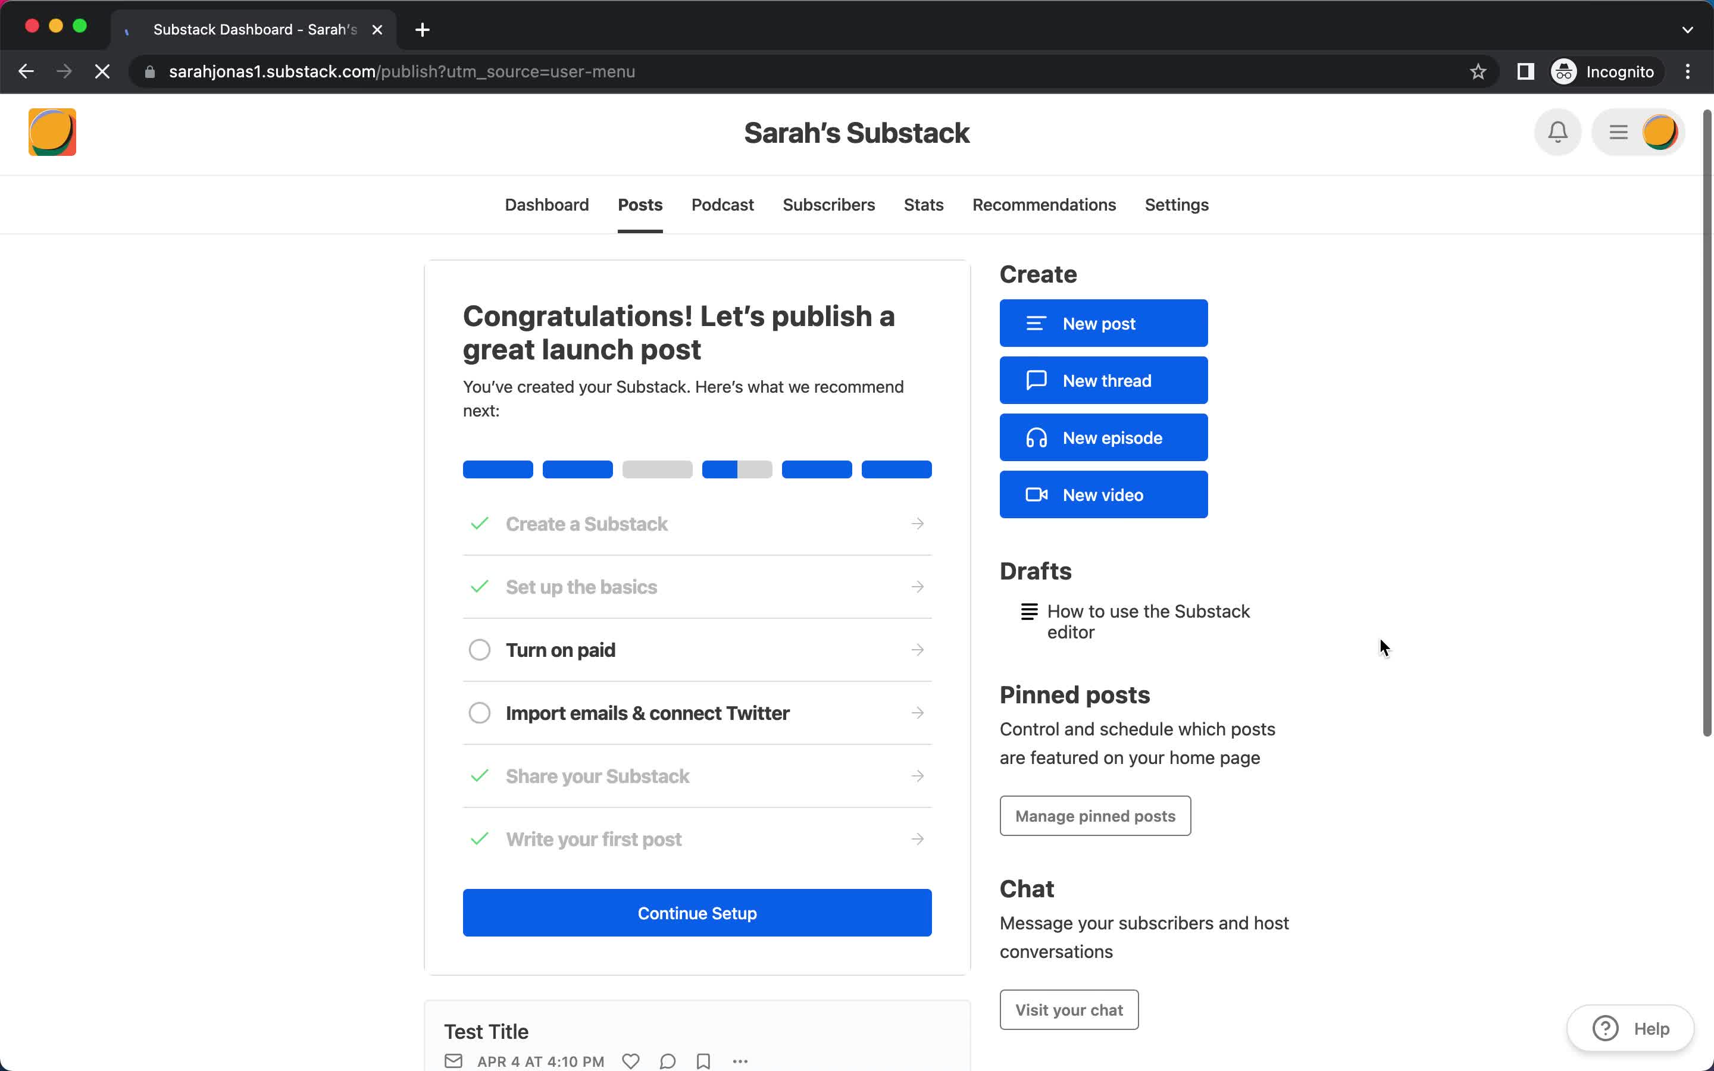Open the Podcast tab
The height and width of the screenshot is (1071, 1714).
tap(722, 205)
